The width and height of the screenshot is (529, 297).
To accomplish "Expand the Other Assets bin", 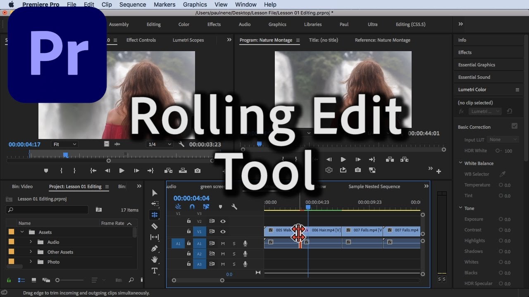I will click(31, 252).
